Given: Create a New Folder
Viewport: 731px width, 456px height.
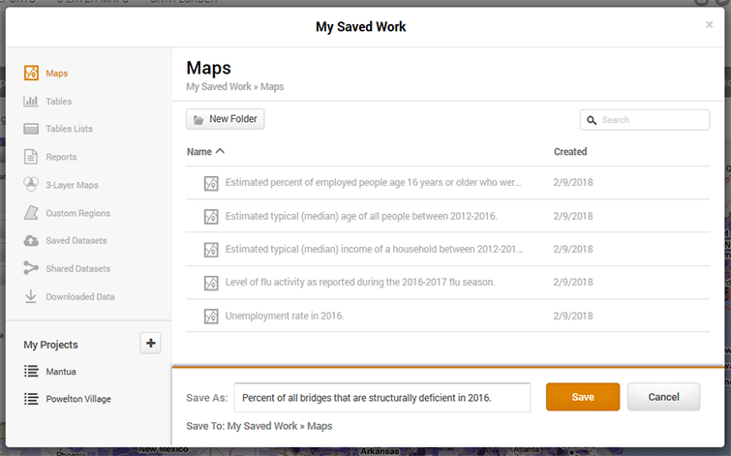Looking at the screenshot, I should point(226,119).
